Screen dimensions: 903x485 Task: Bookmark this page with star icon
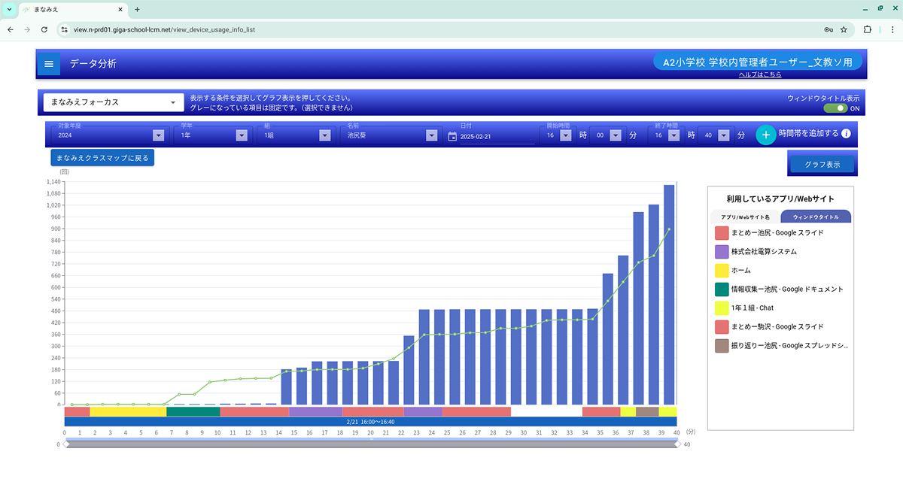tap(844, 29)
